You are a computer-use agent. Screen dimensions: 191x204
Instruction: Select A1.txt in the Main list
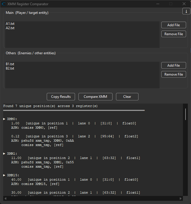10,24
